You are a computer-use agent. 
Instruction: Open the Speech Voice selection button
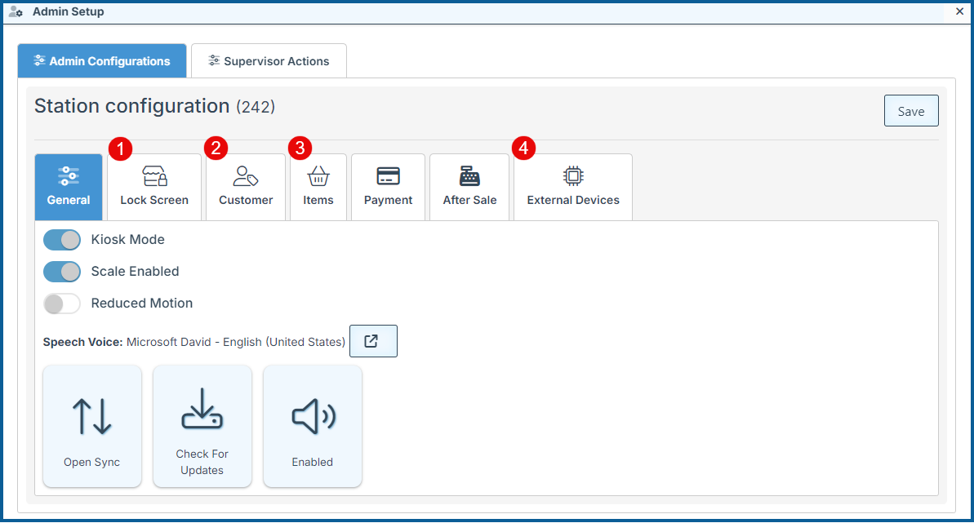point(373,341)
